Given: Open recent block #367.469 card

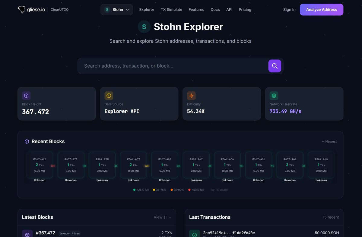Looking at the screenshot, I should pyautogui.click(x=133, y=165).
